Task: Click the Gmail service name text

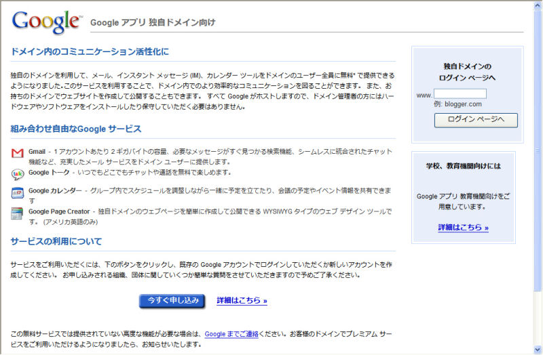Action: 37,151
